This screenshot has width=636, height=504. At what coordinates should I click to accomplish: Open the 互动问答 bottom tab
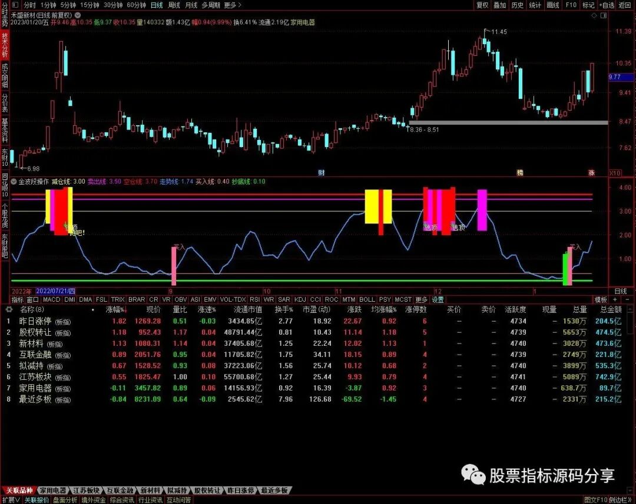pyautogui.click(x=179, y=500)
